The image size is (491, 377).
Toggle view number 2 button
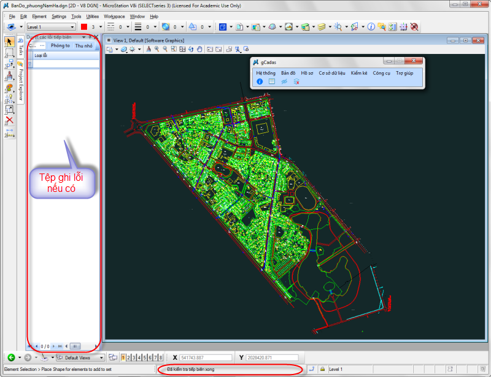tap(129, 357)
